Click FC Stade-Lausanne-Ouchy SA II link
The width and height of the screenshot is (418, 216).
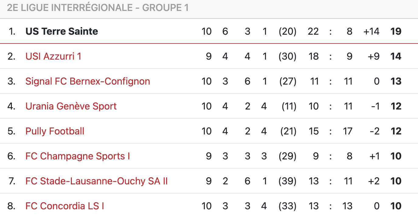click(96, 181)
